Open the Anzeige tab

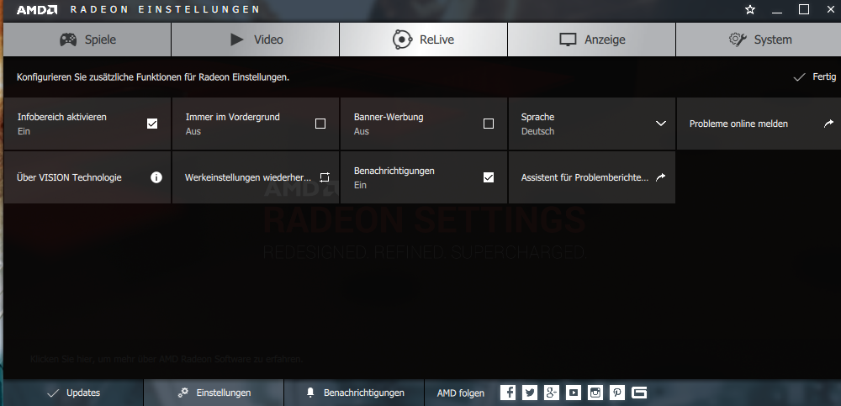coord(591,40)
